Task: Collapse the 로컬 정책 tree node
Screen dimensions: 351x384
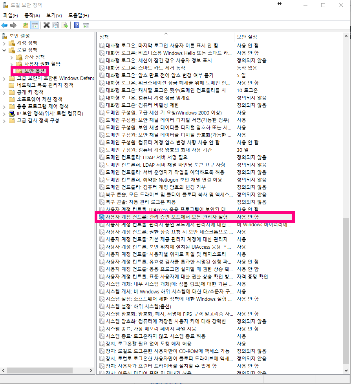Action: (4, 51)
